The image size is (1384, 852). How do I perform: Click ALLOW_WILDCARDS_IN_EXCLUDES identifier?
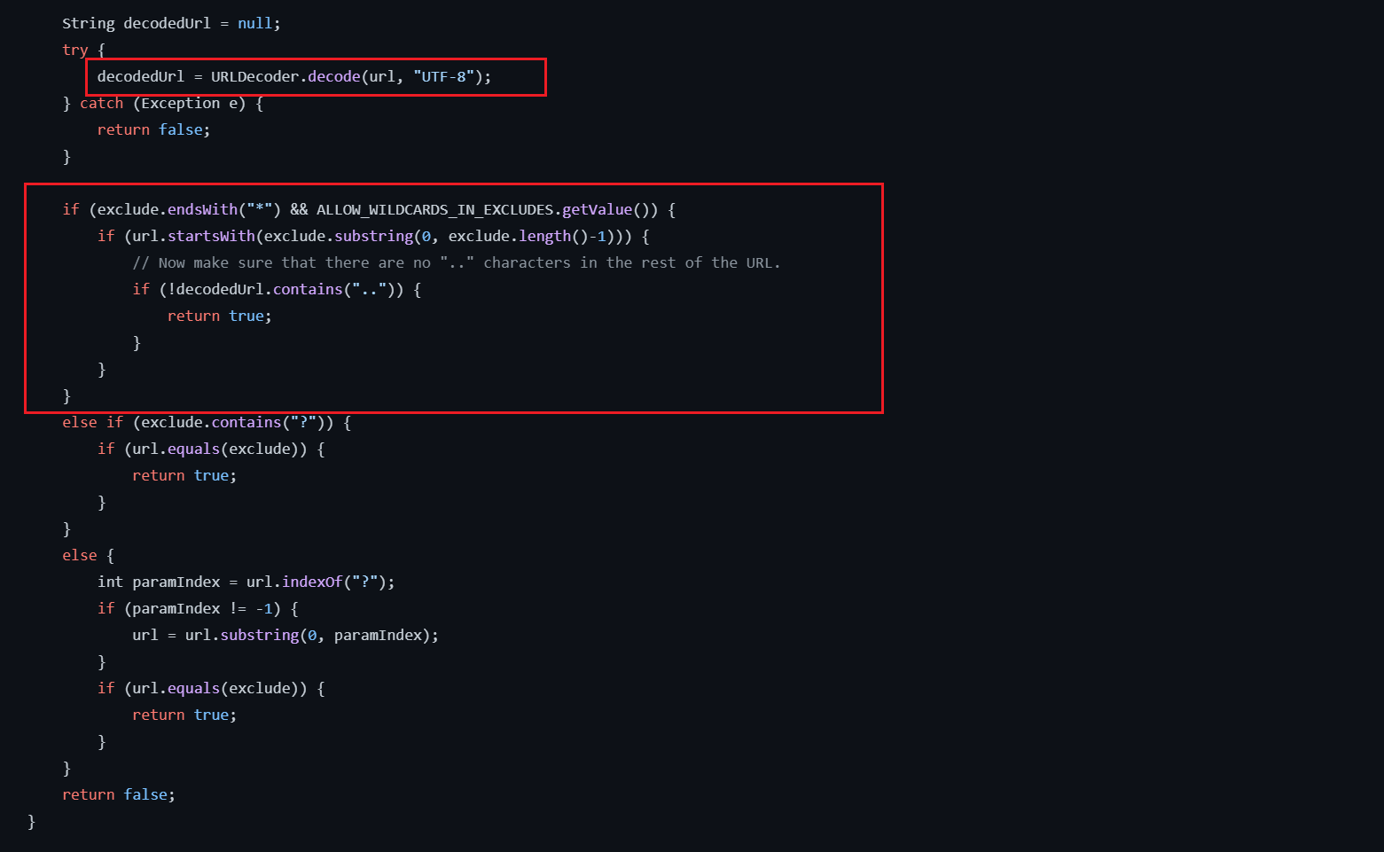coord(435,209)
